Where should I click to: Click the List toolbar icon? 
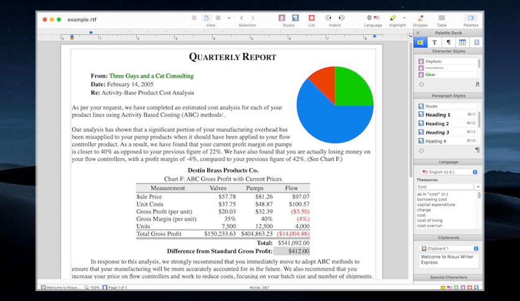tap(312, 18)
